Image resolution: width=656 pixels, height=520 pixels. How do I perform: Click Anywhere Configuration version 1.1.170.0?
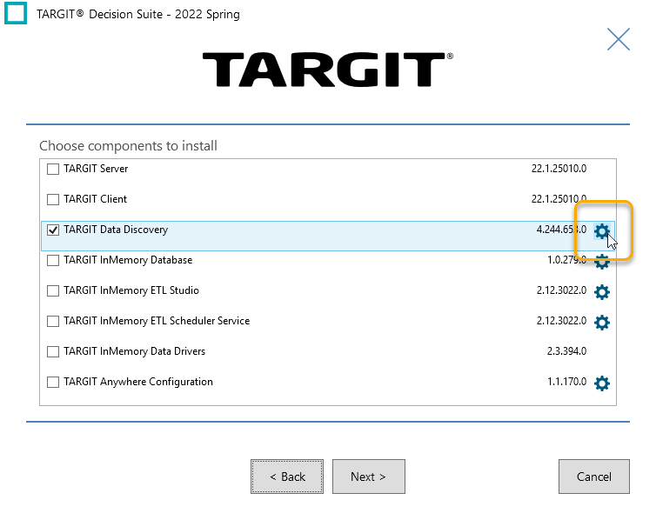[567, 382]
